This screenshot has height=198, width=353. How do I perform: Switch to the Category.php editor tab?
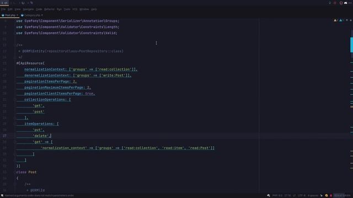click(32, 15)
